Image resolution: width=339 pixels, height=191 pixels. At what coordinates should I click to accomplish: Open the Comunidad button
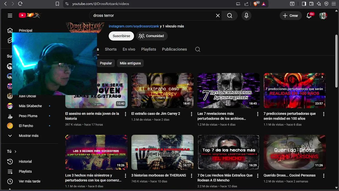152,36
